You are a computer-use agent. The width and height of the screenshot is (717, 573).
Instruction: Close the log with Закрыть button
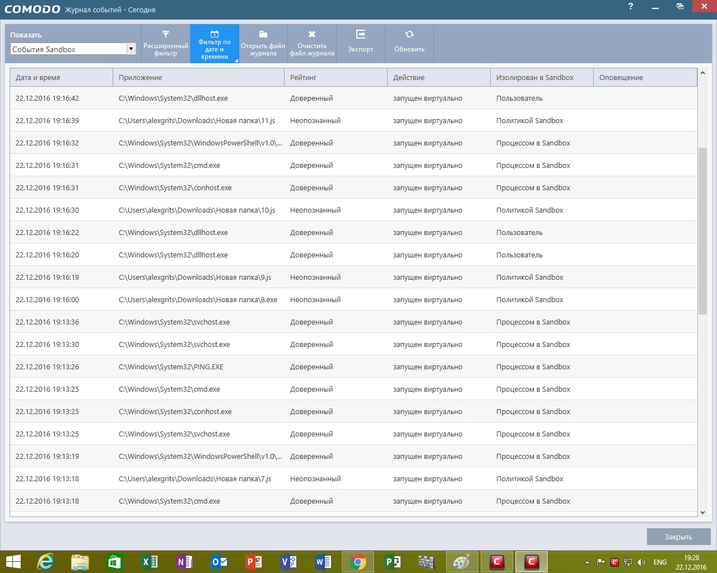click(x=678, y=537)
